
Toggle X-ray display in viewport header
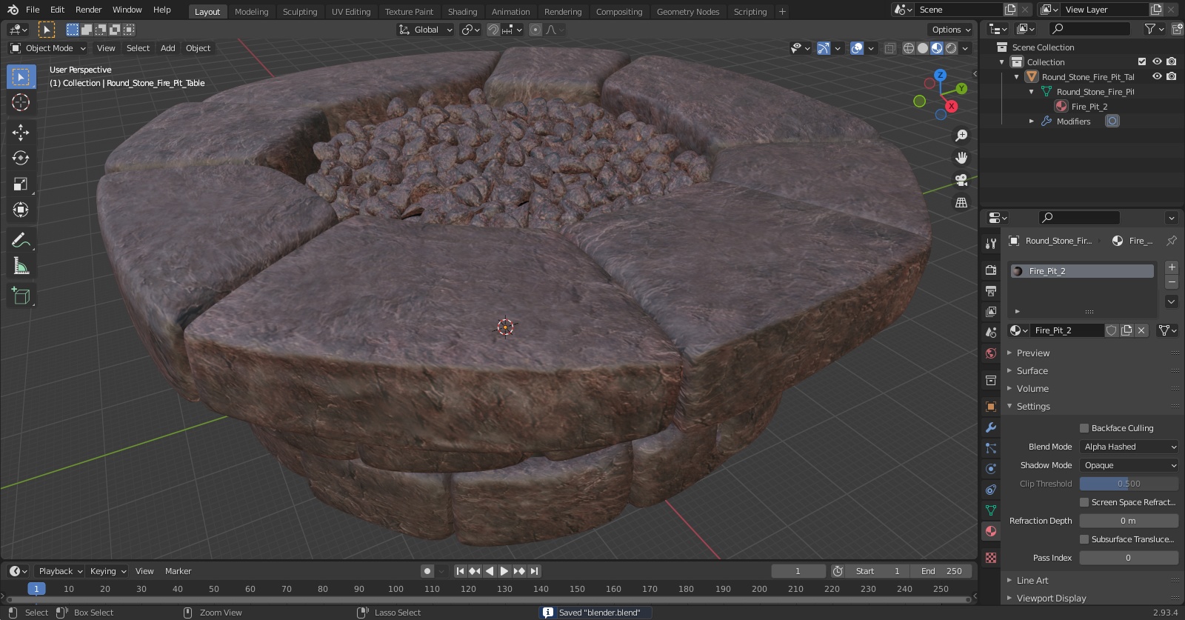[889, 48]
